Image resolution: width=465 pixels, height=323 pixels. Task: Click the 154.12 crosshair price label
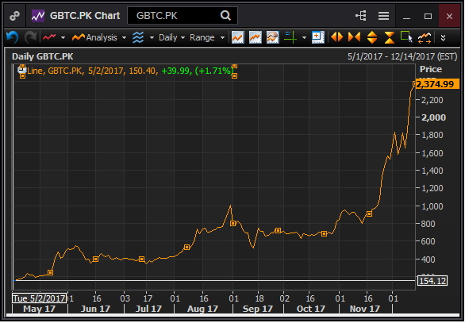click(x=432, y=281)
